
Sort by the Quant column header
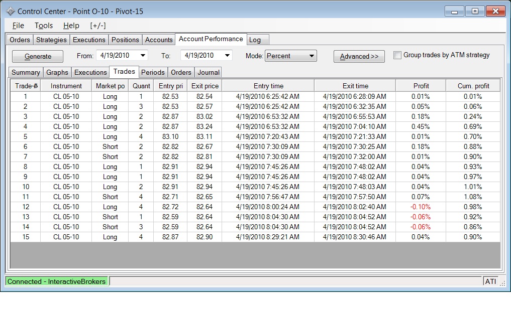(x=141, y=86)
